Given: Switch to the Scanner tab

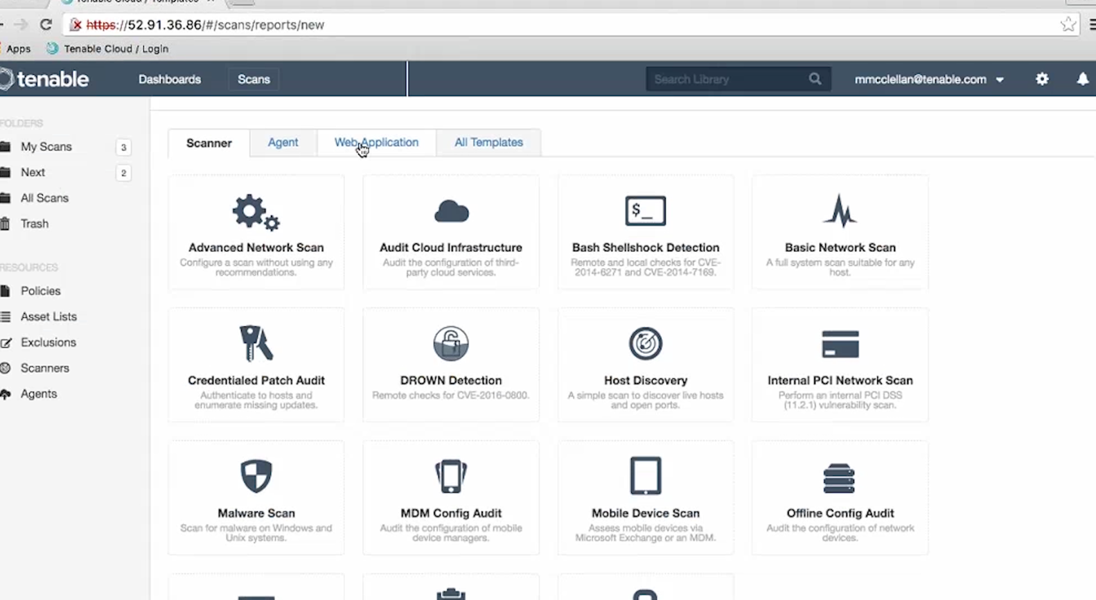Looking at the screenshot, I should [x=209, y=143].
